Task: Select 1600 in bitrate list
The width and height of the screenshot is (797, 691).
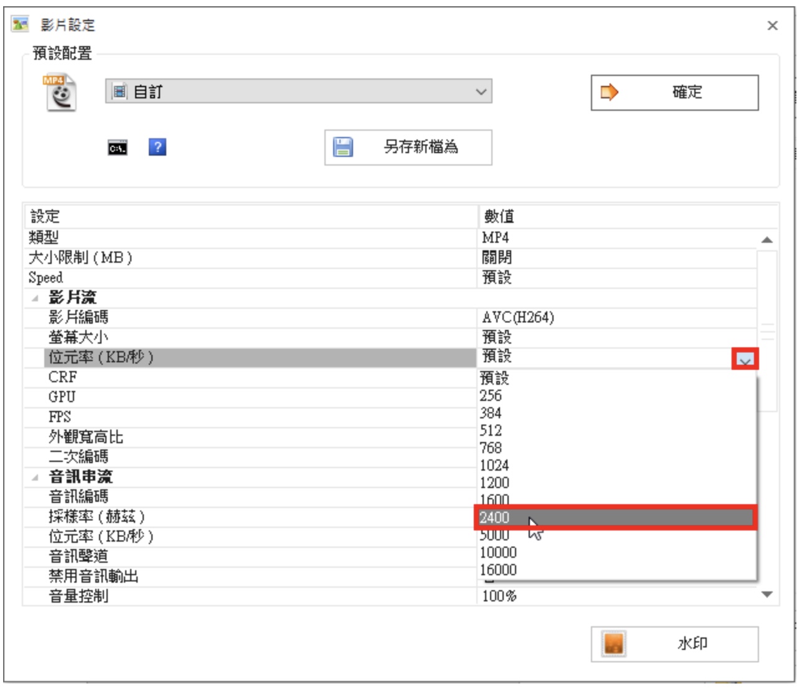Action: pyautogui.click(x=616, y=499)
